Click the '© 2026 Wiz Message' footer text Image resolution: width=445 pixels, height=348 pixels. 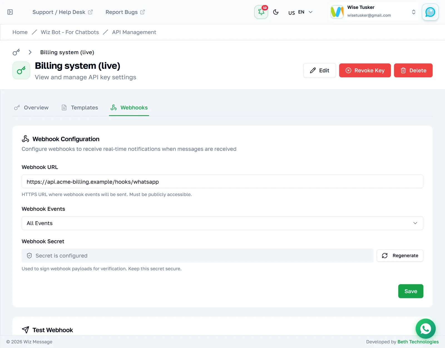click(x=29, y=342)
